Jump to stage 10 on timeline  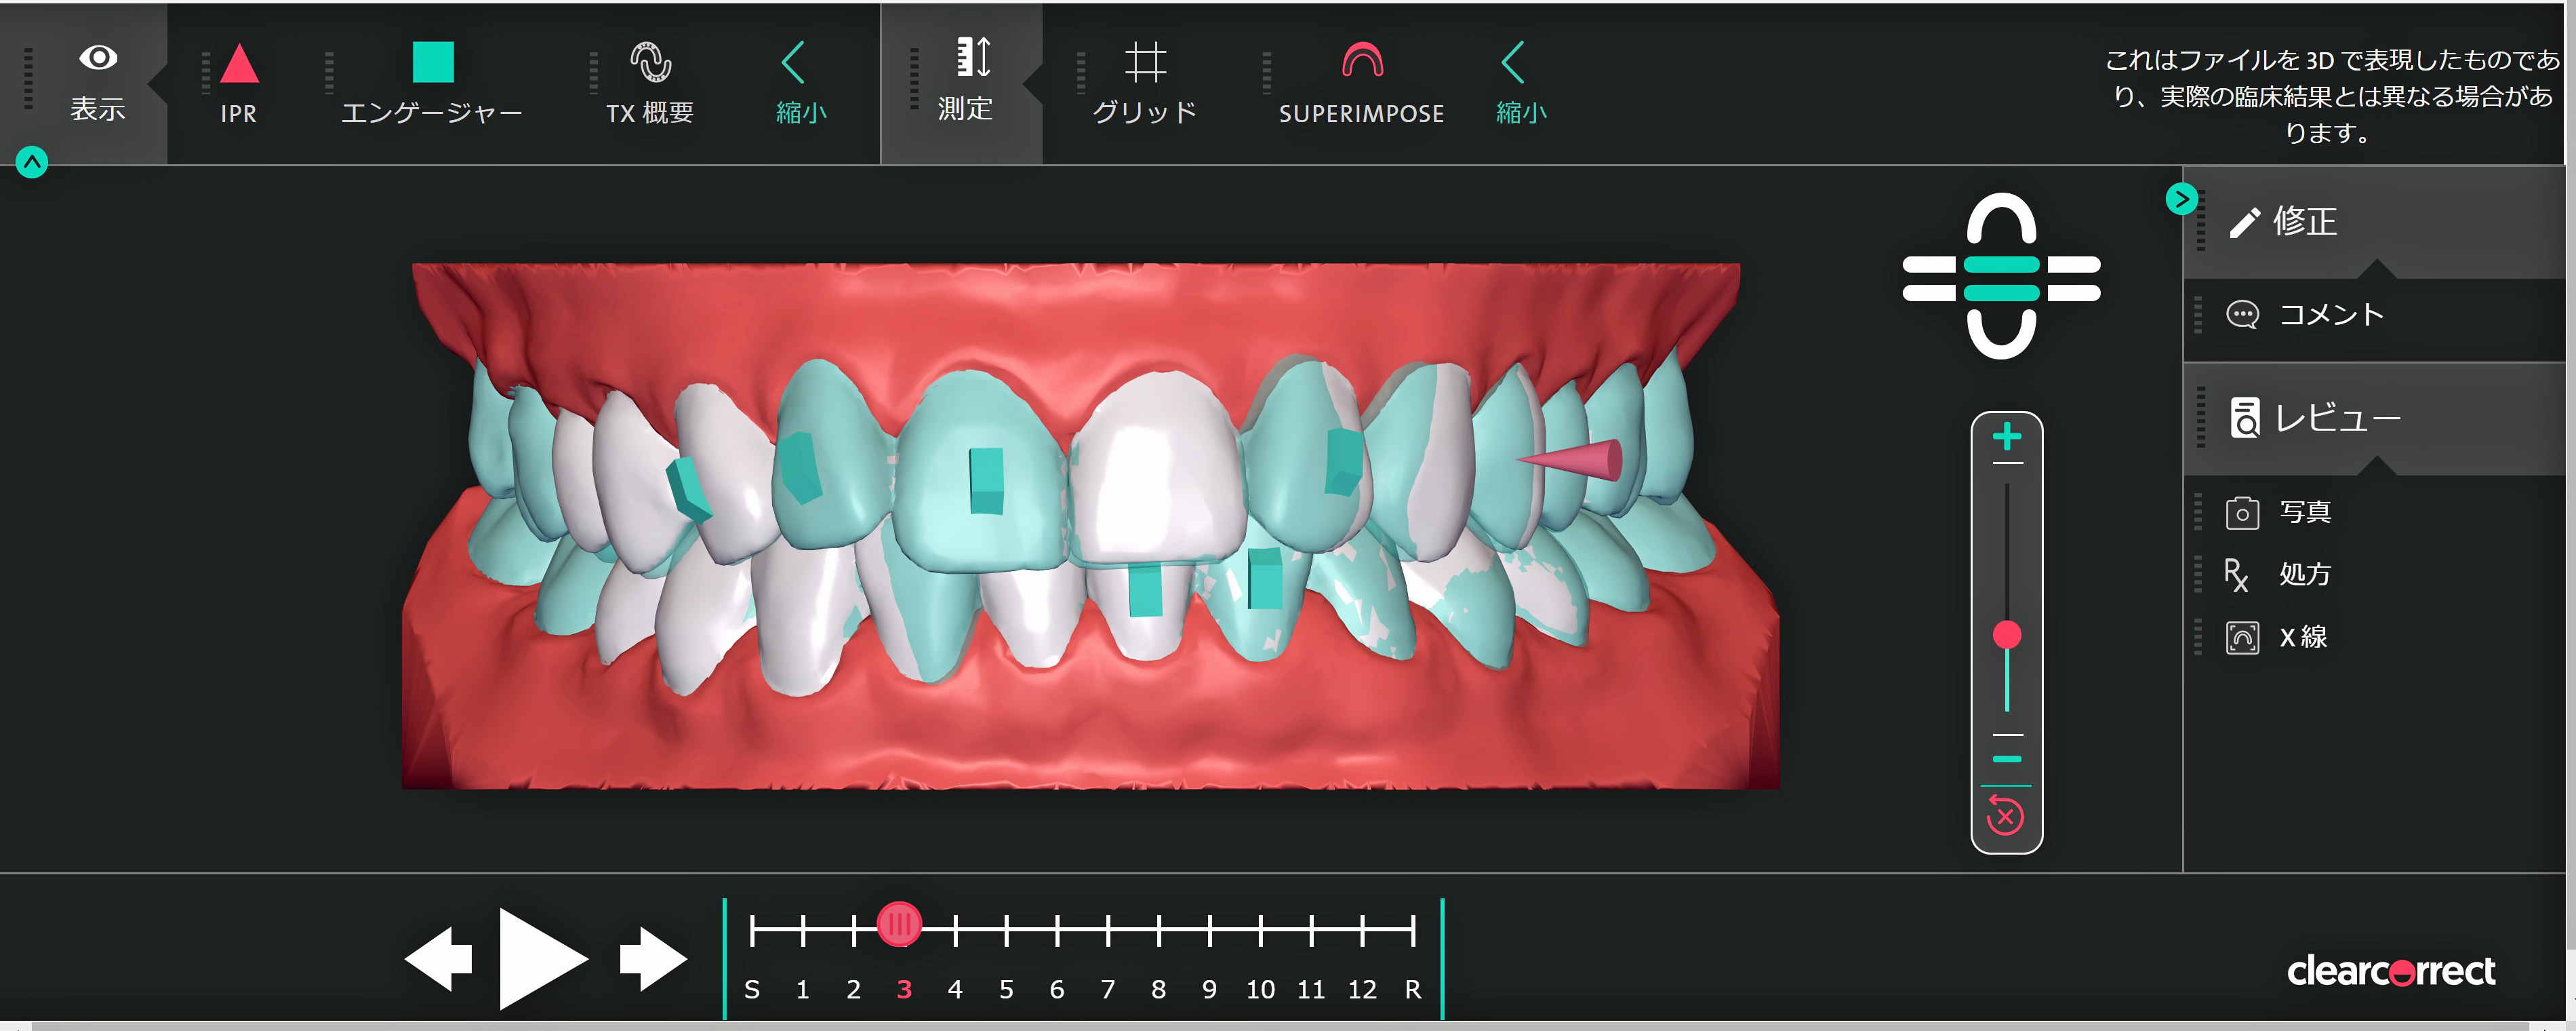(1260, 989)
